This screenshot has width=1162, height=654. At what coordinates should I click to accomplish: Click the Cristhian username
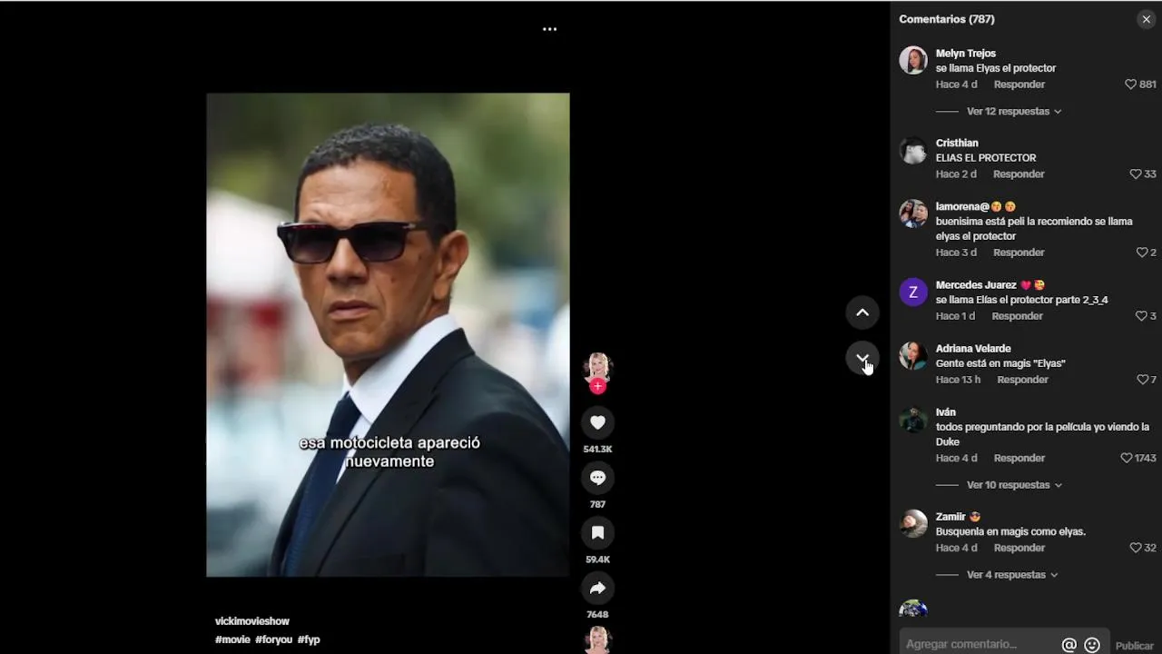[957, 144]
